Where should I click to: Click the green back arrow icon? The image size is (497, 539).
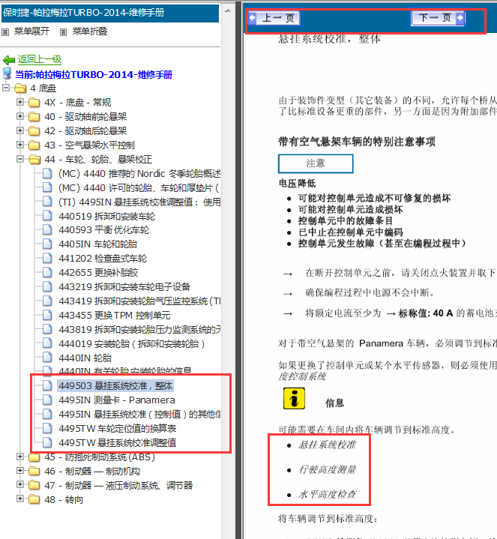8,60
